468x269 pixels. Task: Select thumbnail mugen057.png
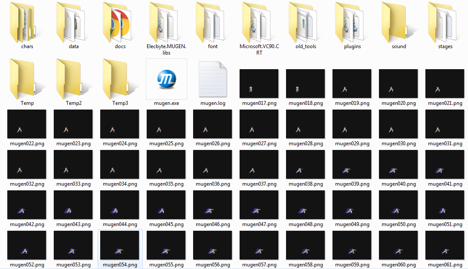[x=259, y=245]
